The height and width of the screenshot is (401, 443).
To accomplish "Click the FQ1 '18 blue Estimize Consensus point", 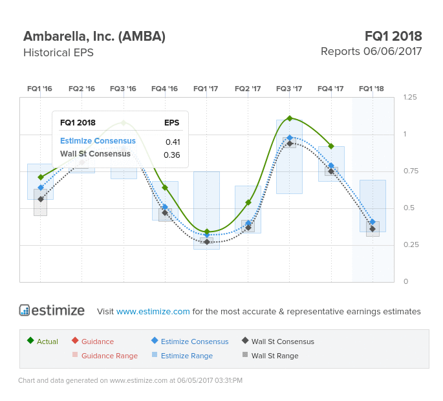I will tap(373, 222).
